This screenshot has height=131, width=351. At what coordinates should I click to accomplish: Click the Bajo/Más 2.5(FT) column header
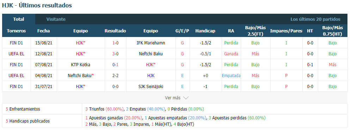click(x=255, y=31)
